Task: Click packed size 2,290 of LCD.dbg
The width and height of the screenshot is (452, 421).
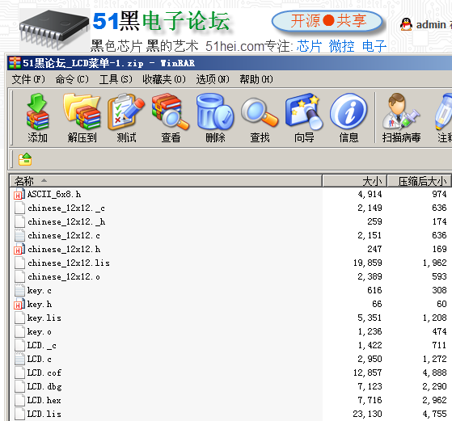Action: click(x=434, y=386)
